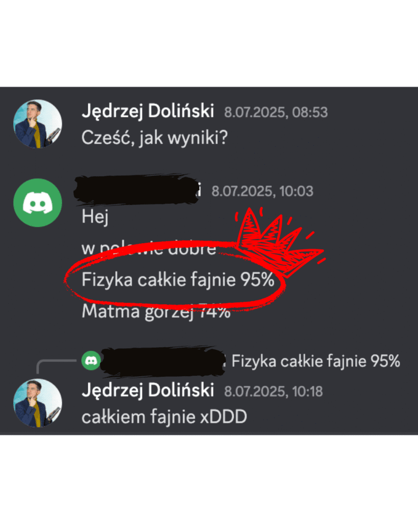Select the message 'Hej'

(95, 217)
